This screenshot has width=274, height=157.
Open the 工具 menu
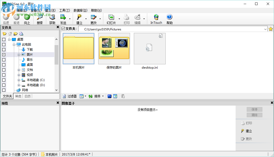(64, 10)
